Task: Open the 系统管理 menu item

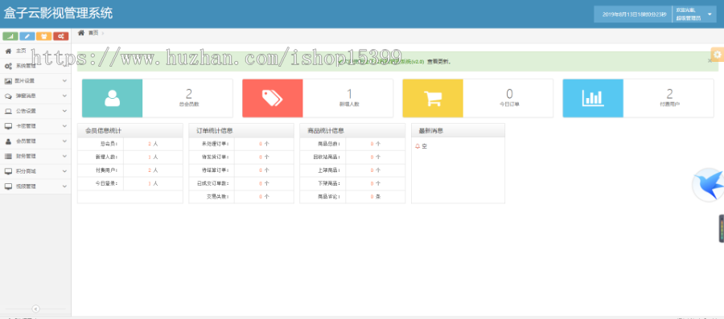Action: click(x=35, y=66)
